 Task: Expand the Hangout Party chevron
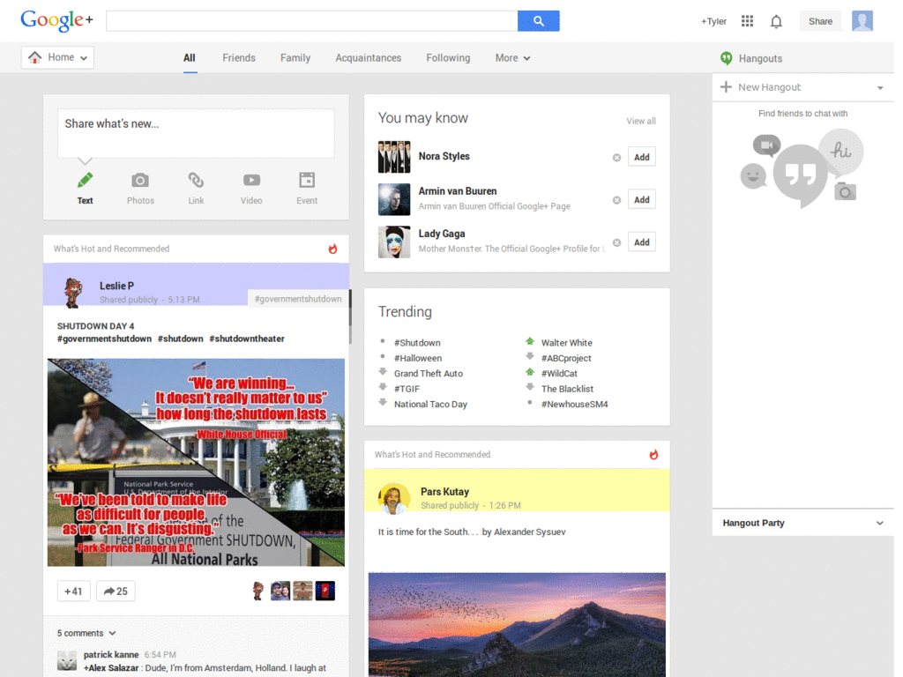pyautogui.click(x=879, y=524)
